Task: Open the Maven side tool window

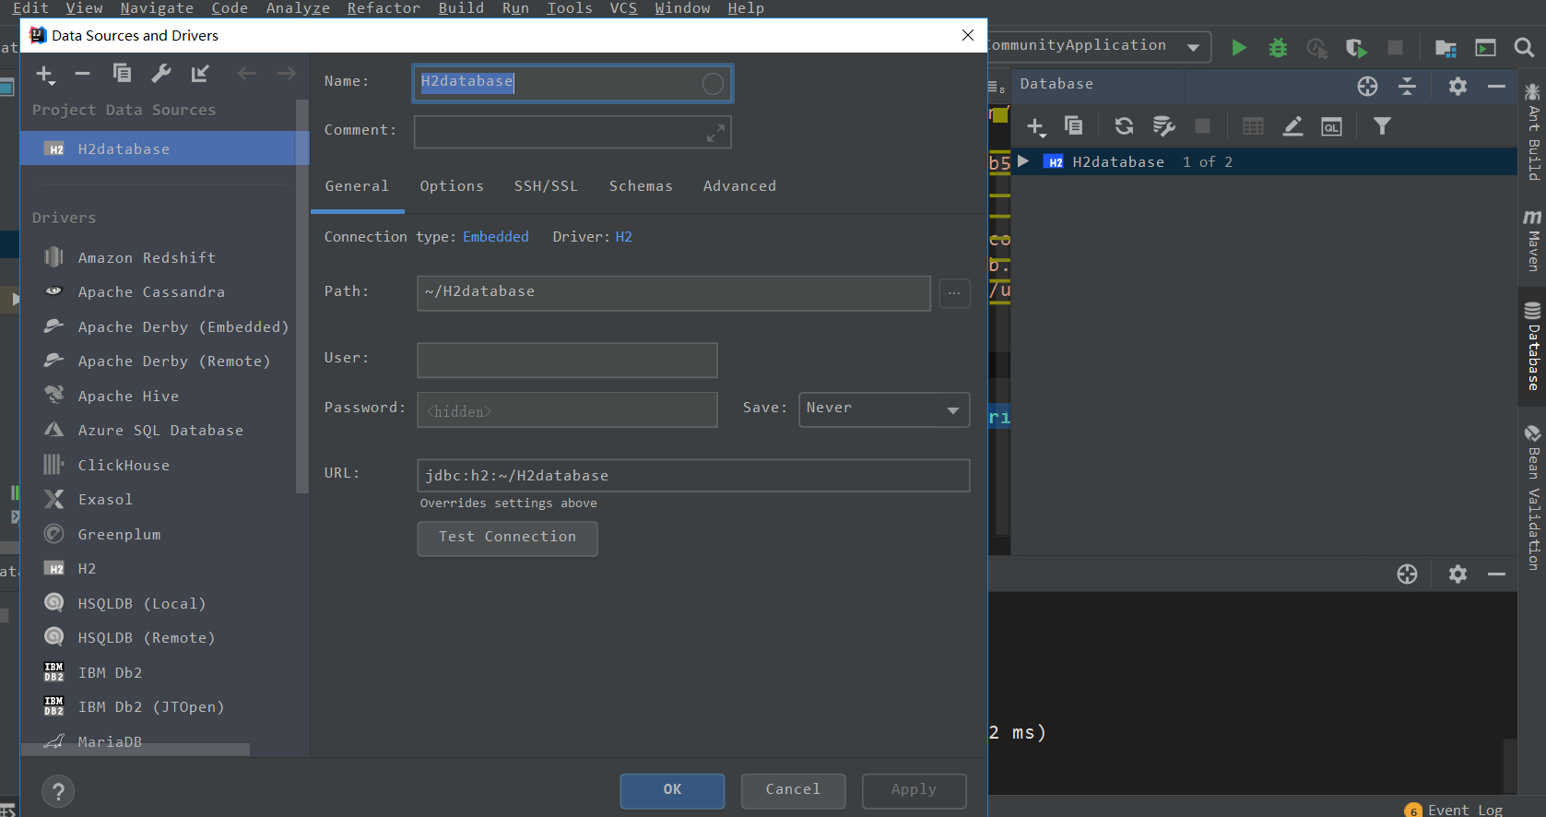Action: (x=1532, y=240)
